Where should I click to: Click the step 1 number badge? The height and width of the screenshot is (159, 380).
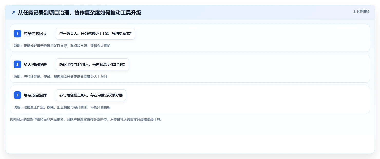pos(17,34)
